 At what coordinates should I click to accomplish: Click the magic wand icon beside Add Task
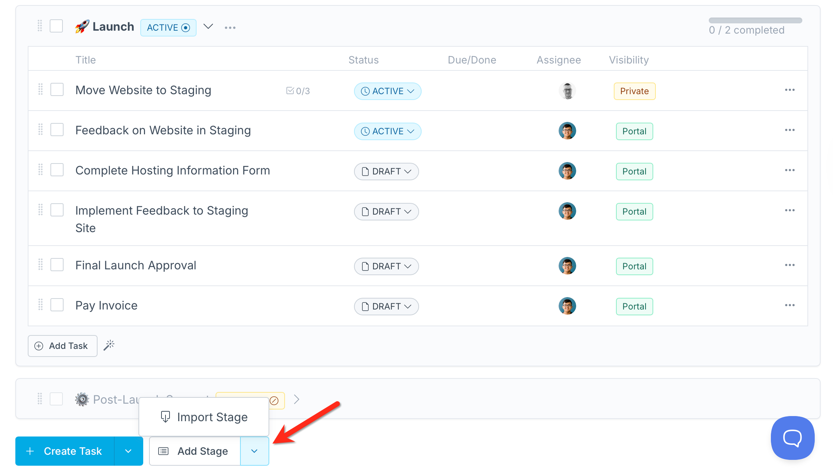click(x=109, y=345)
